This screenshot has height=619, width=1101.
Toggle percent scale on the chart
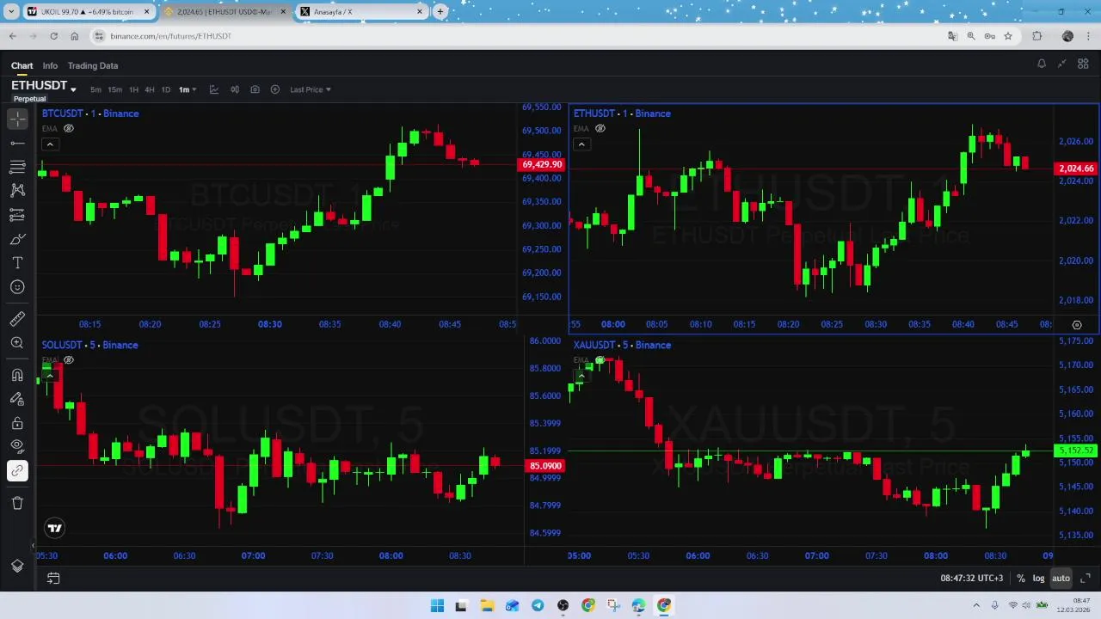click(1021, 579)
